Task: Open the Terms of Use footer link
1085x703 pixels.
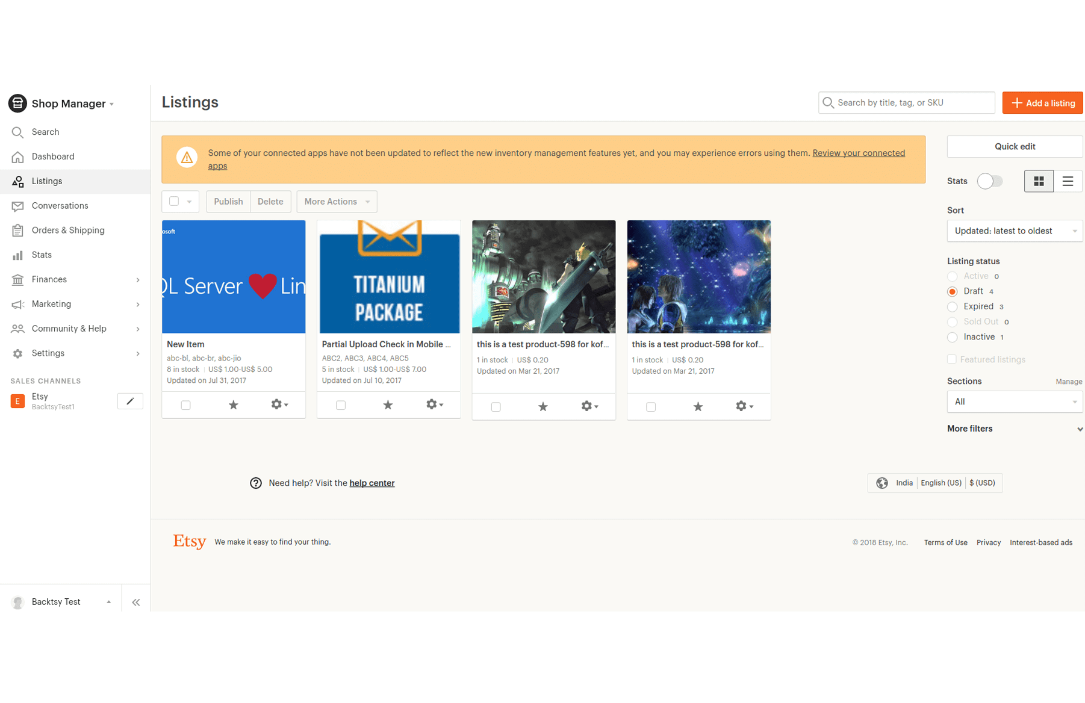Action: coord(945,543)
